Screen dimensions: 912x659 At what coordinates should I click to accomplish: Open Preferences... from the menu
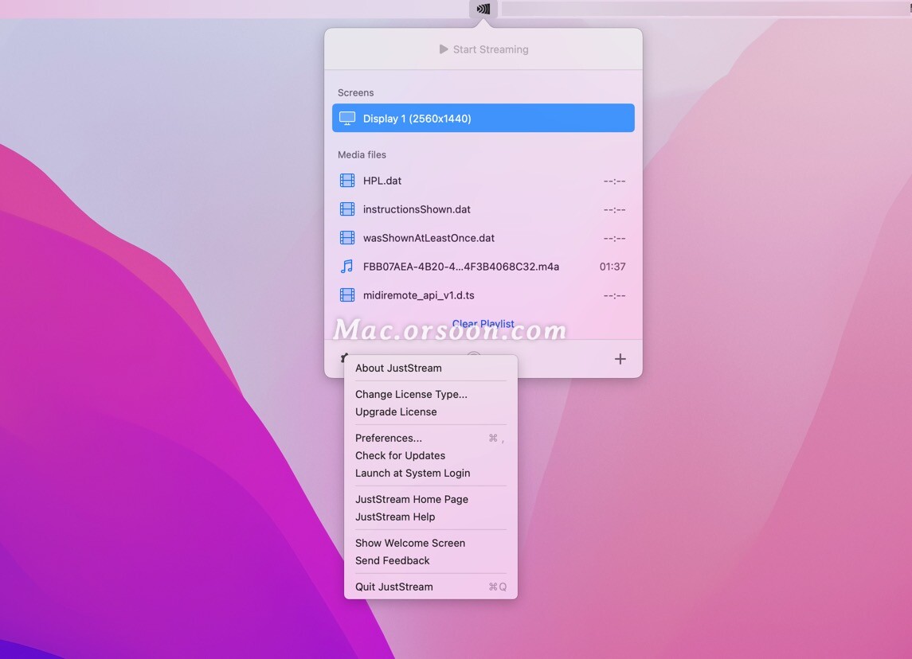click(x=430, y=438)
